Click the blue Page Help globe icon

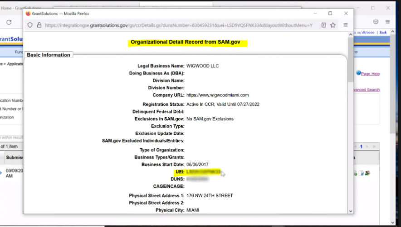358,73
